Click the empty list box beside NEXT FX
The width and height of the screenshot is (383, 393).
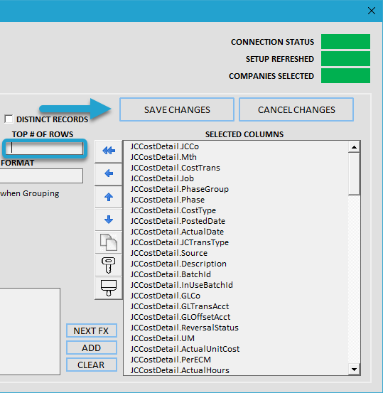pyautogui.click(x=30, y=331)
